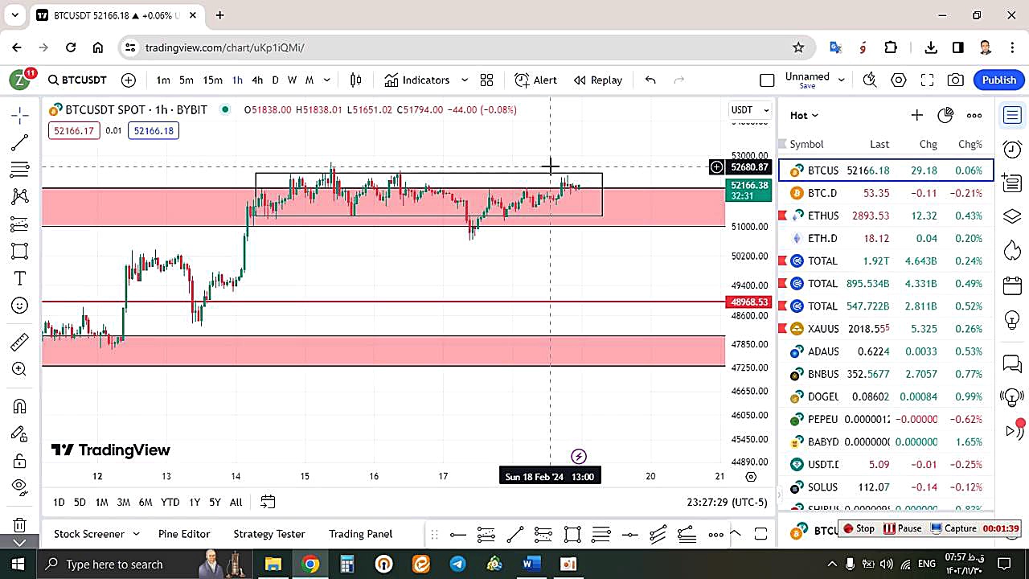Expand timeframe list dropdown chevron
Image resolution: width=1029 pixels, height=579 pixels.
[x=327, y=80]
